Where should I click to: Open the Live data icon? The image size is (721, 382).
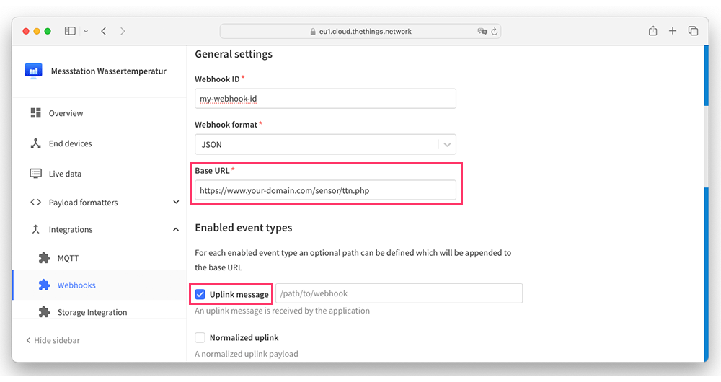[x=35, y=173]
